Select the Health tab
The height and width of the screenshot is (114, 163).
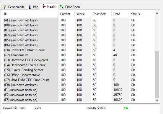[x=49, y=7]
